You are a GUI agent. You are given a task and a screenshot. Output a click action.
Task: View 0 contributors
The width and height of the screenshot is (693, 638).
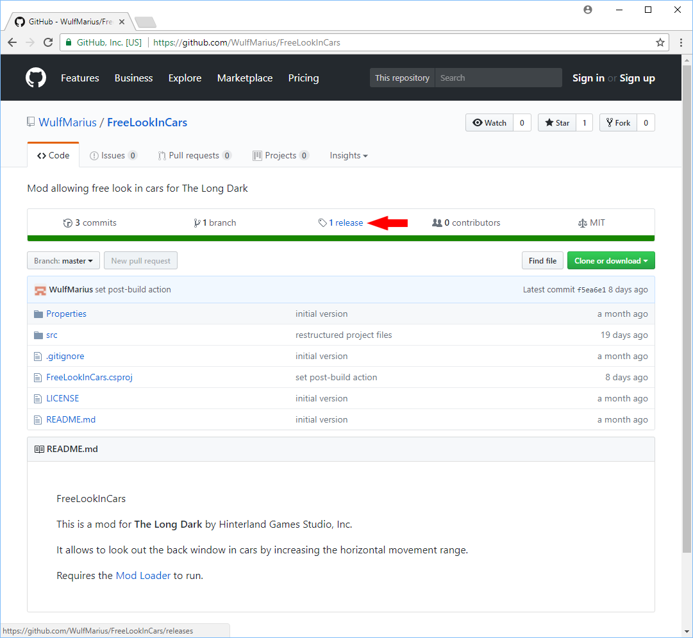pos(466,223)
